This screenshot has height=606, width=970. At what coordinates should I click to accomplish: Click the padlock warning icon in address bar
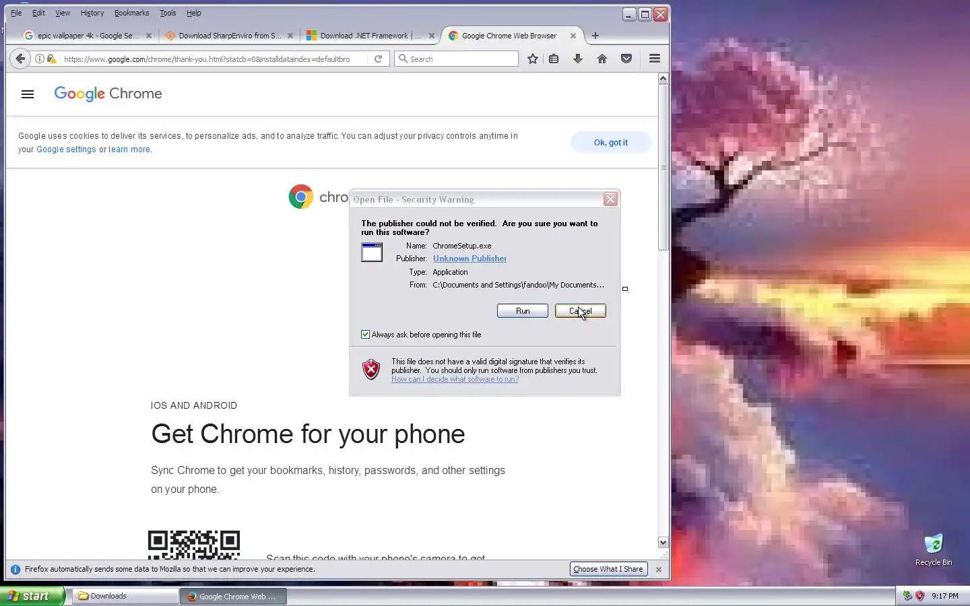(52, 59)
